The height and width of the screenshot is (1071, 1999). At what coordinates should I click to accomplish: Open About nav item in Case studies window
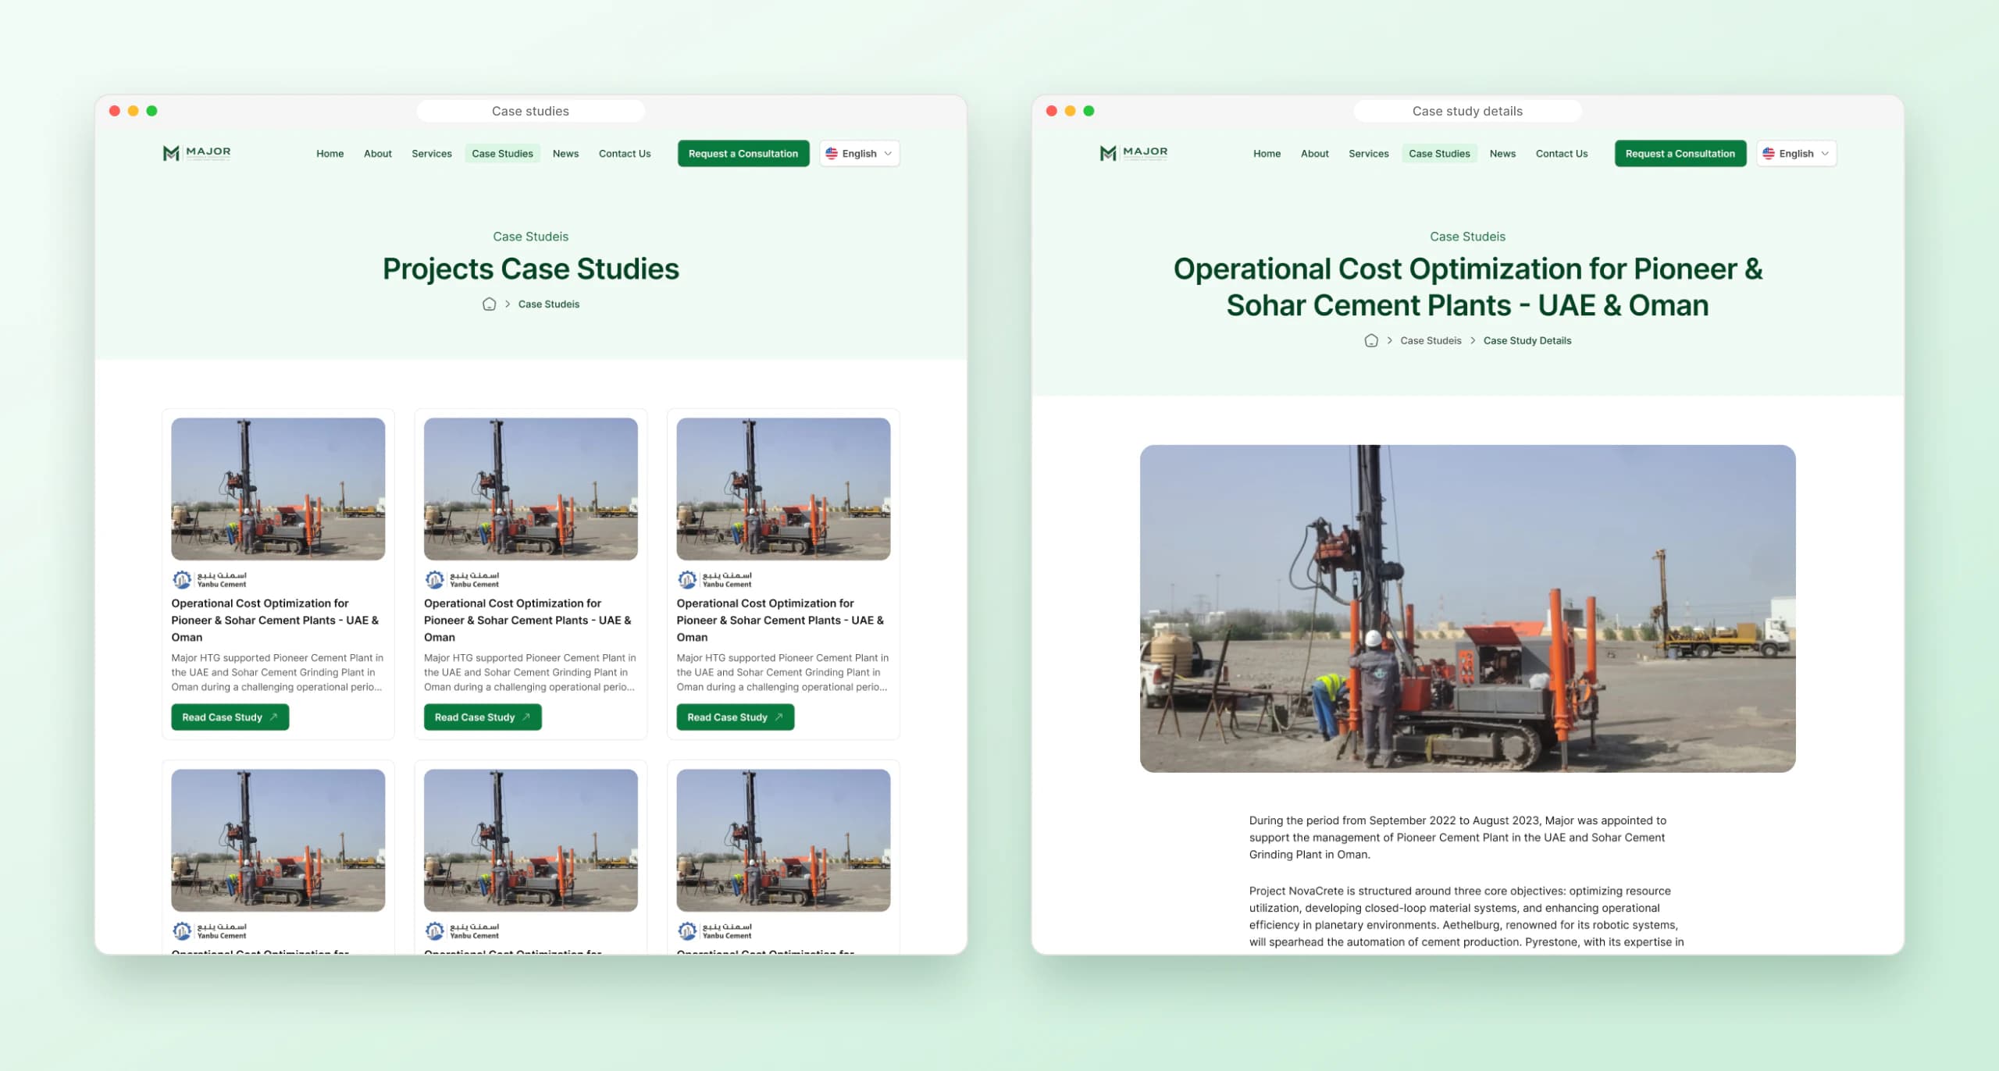click(378, 154)
